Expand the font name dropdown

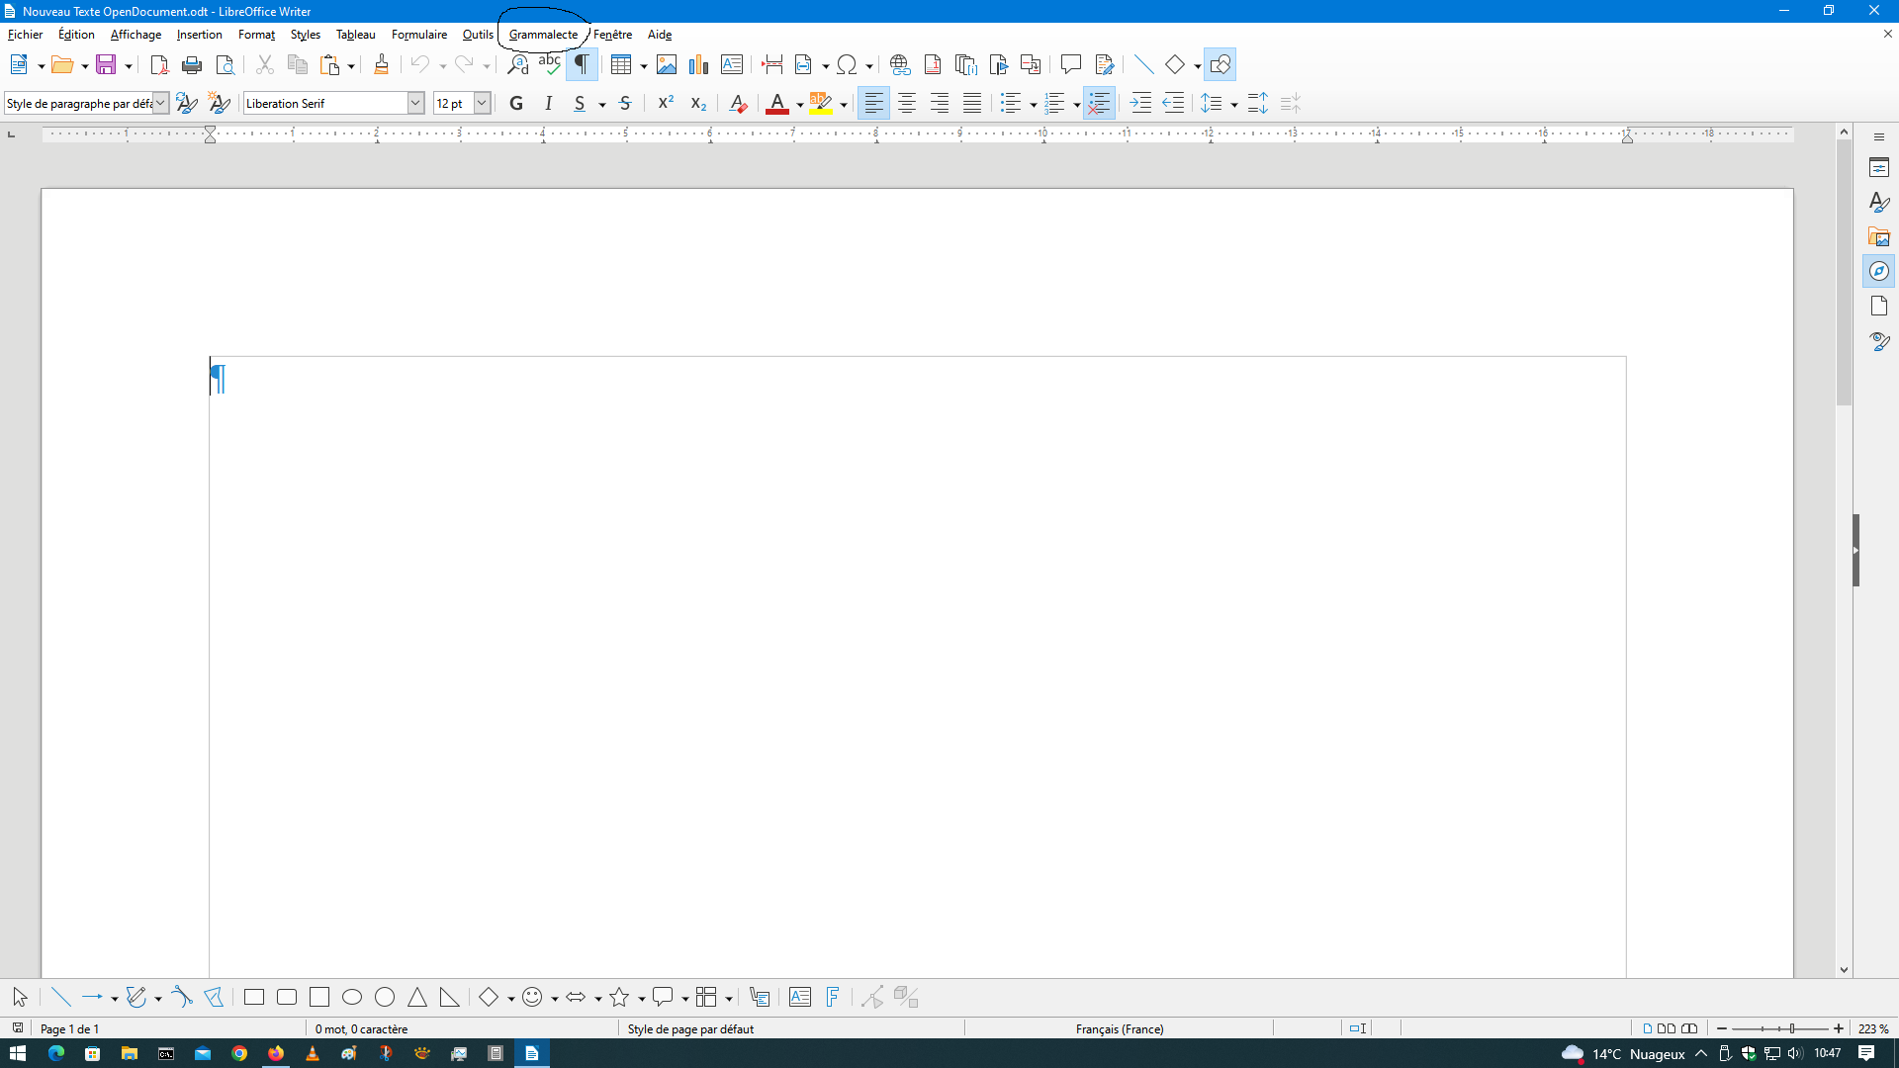[x=415, y=103]
